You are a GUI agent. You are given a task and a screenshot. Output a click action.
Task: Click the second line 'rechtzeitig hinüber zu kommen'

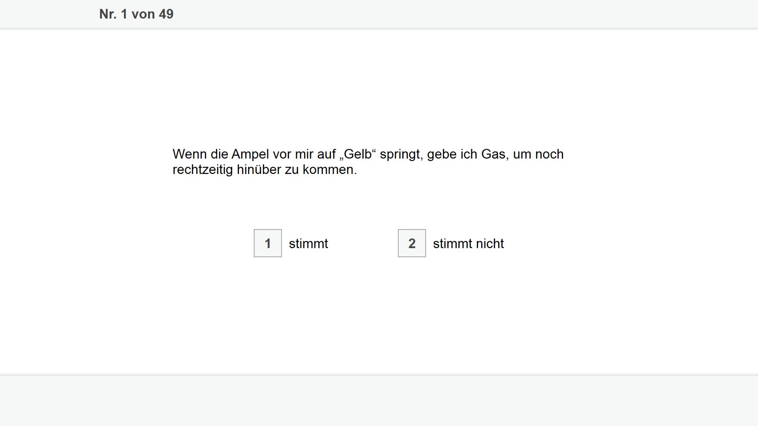click(x=265, y=170)
